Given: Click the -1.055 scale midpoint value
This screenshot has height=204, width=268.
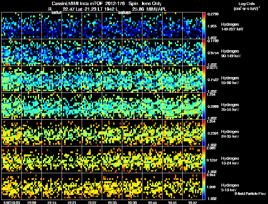Looking at the screenshot, I should [212, 26].
